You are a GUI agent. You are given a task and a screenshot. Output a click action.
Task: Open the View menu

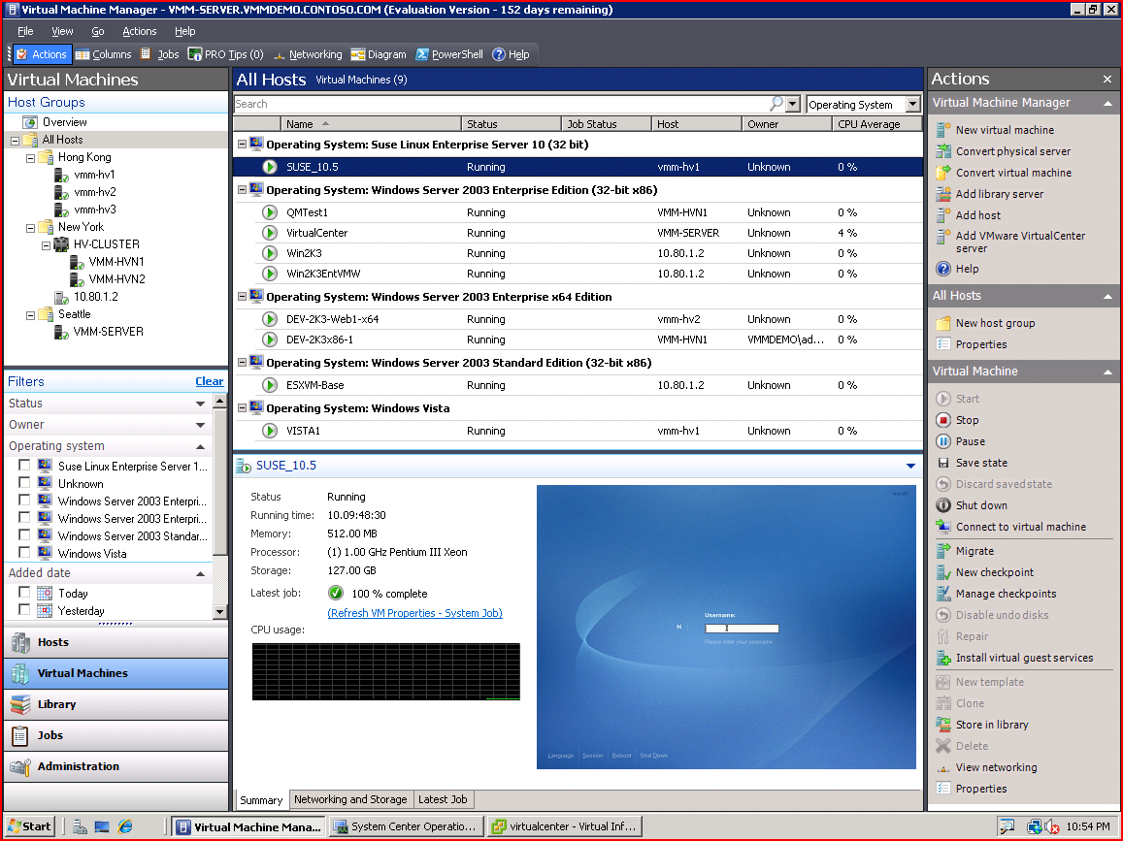[62, 31]
